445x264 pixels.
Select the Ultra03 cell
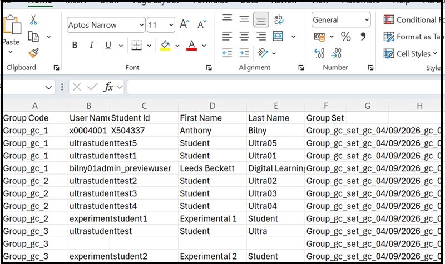click(x=275, y=193)
